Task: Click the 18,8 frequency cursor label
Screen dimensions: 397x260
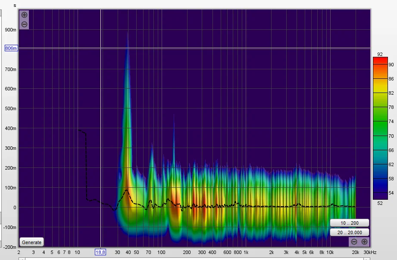Action: [x=100, y=252]
